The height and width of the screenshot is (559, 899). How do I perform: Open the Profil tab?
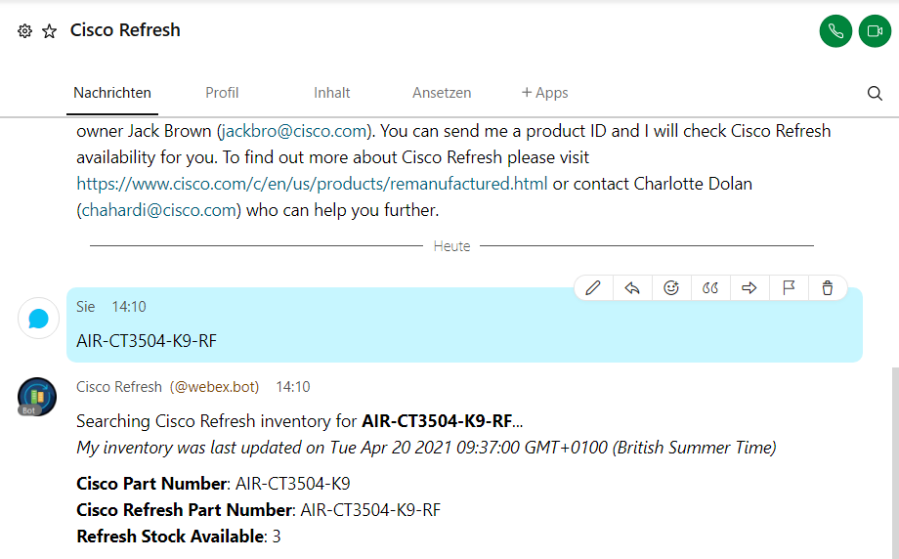pyautogui.click(x=222, y=93)
